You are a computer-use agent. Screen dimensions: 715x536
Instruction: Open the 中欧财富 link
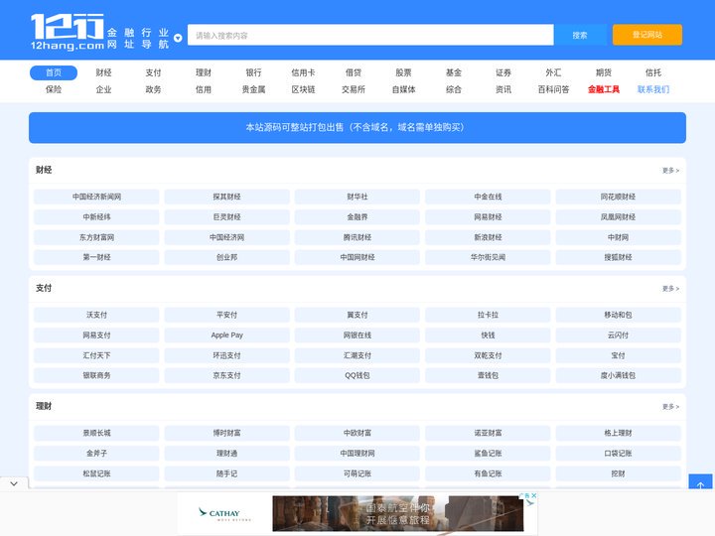pyautogui.click(x=357, y=433)
